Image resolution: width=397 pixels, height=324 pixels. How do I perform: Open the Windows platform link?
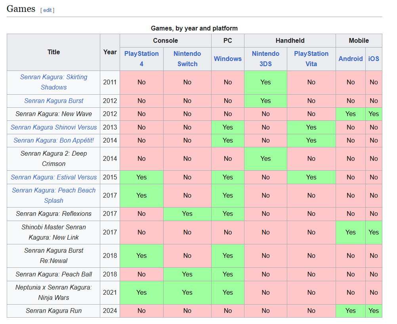[227, 59]
